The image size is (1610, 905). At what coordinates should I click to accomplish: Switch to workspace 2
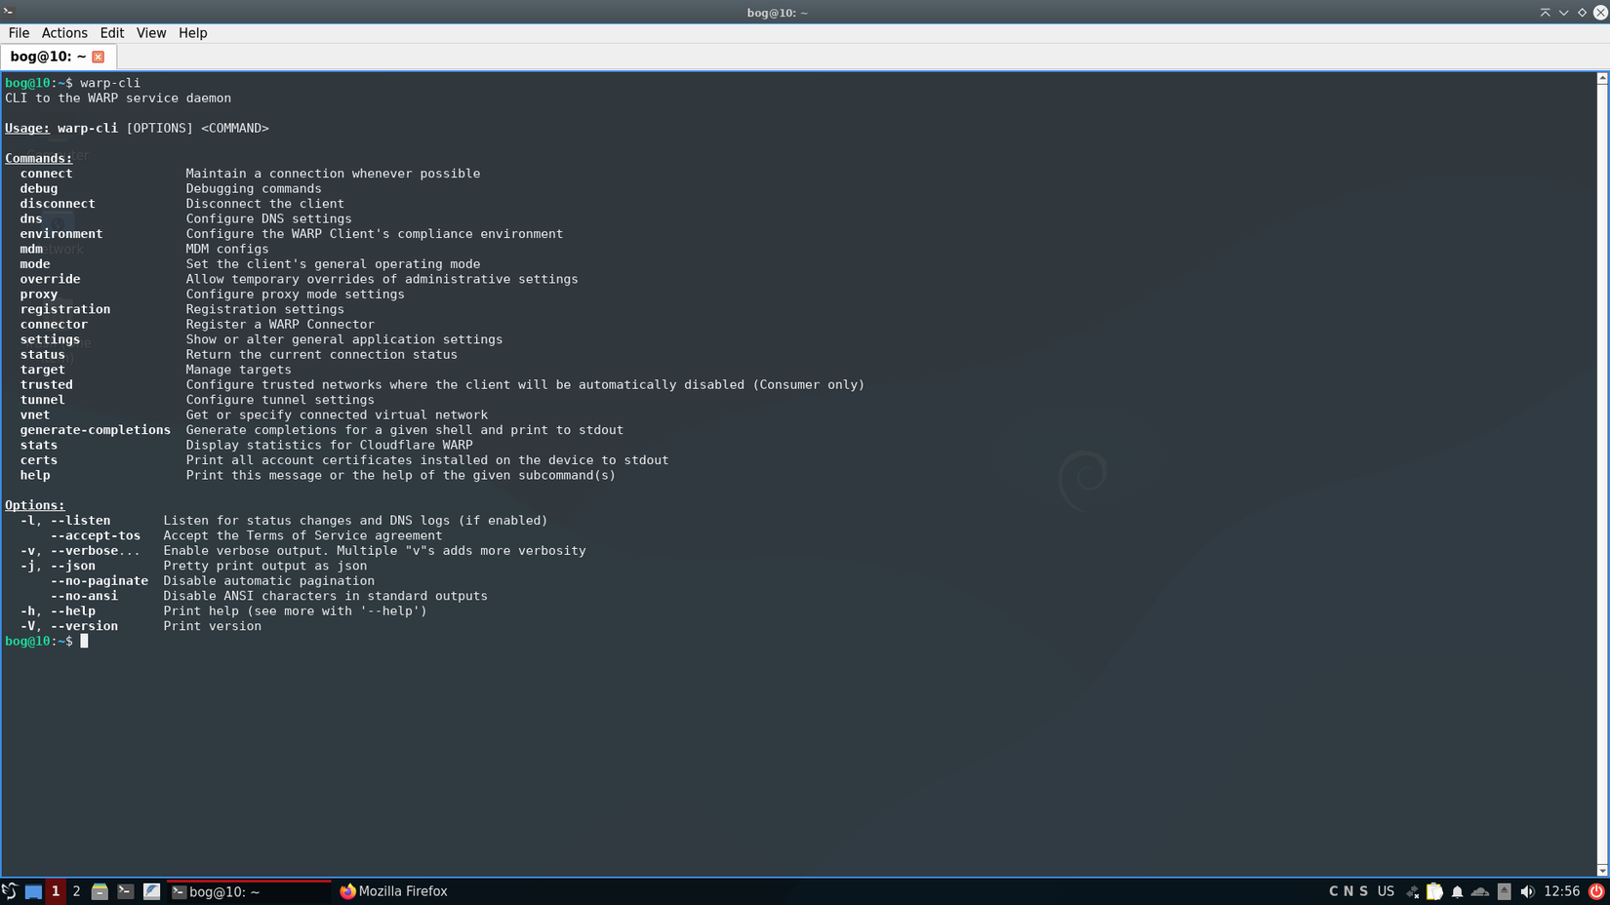pos(76,891)
